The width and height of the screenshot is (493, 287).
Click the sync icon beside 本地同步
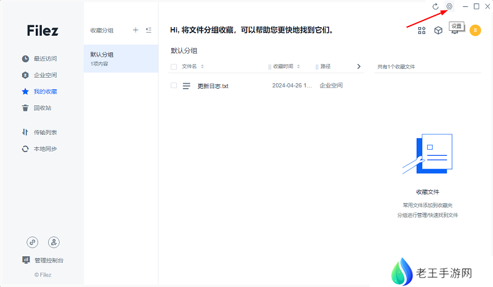[25, 148]
